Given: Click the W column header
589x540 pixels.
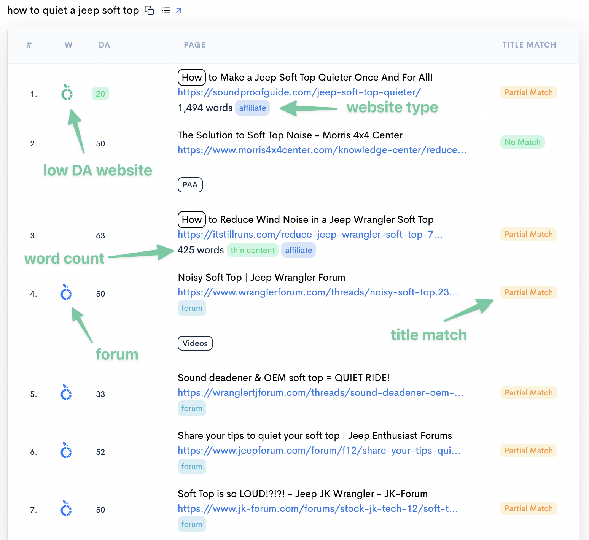Looking at the screenshot, I should coord(68,45).
